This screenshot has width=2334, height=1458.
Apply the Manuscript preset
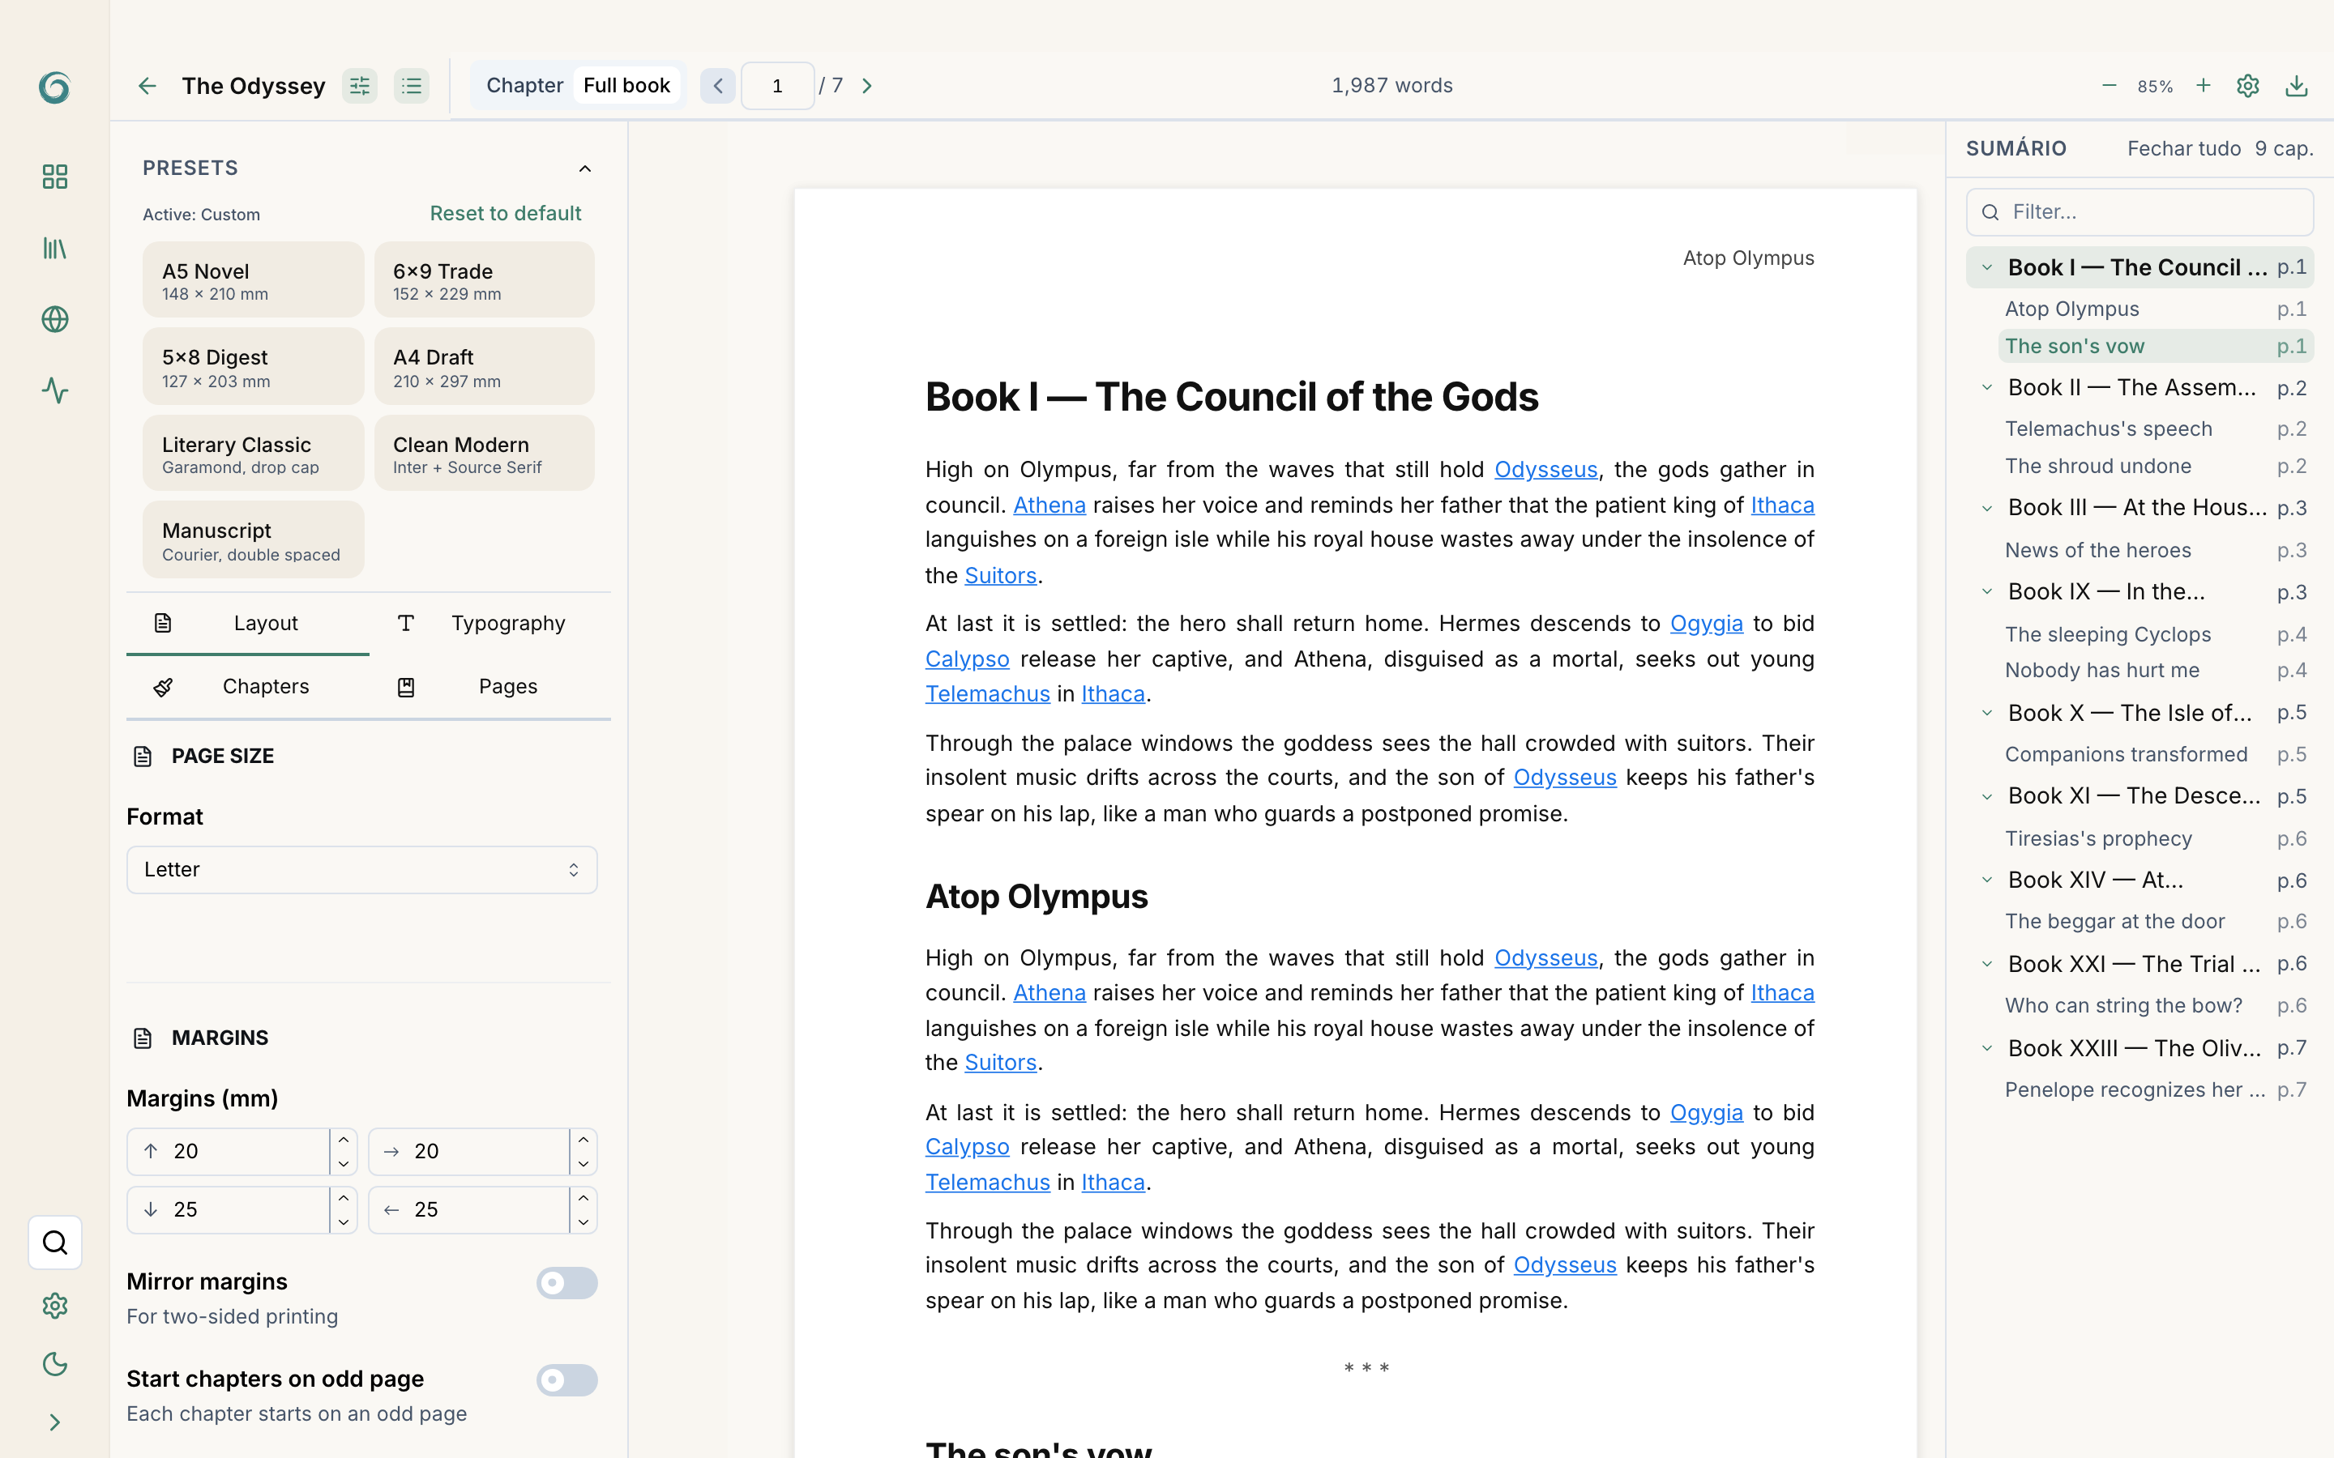(x=253, y=540)
